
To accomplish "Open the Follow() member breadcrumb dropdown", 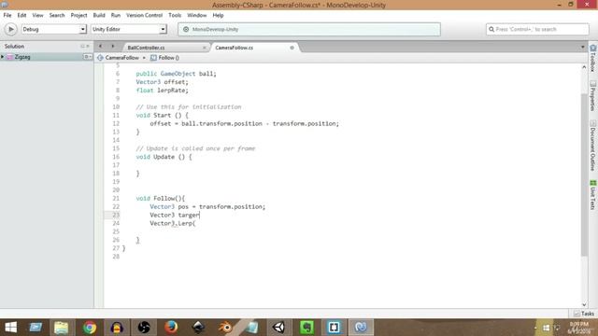I will [x=165, y=58].
